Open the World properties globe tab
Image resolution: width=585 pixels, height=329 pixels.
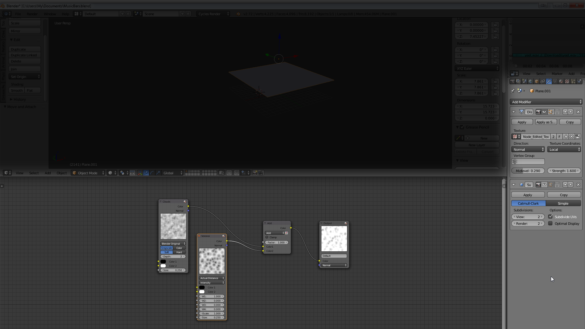[530, 81]
